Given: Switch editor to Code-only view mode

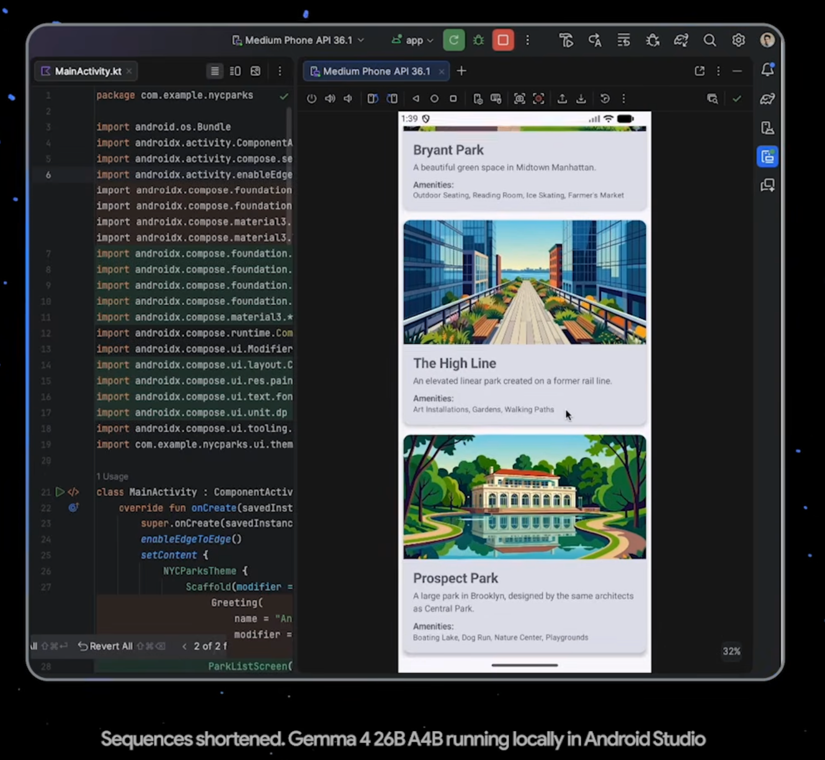Looking at the screenshot, I should point(214,71).
